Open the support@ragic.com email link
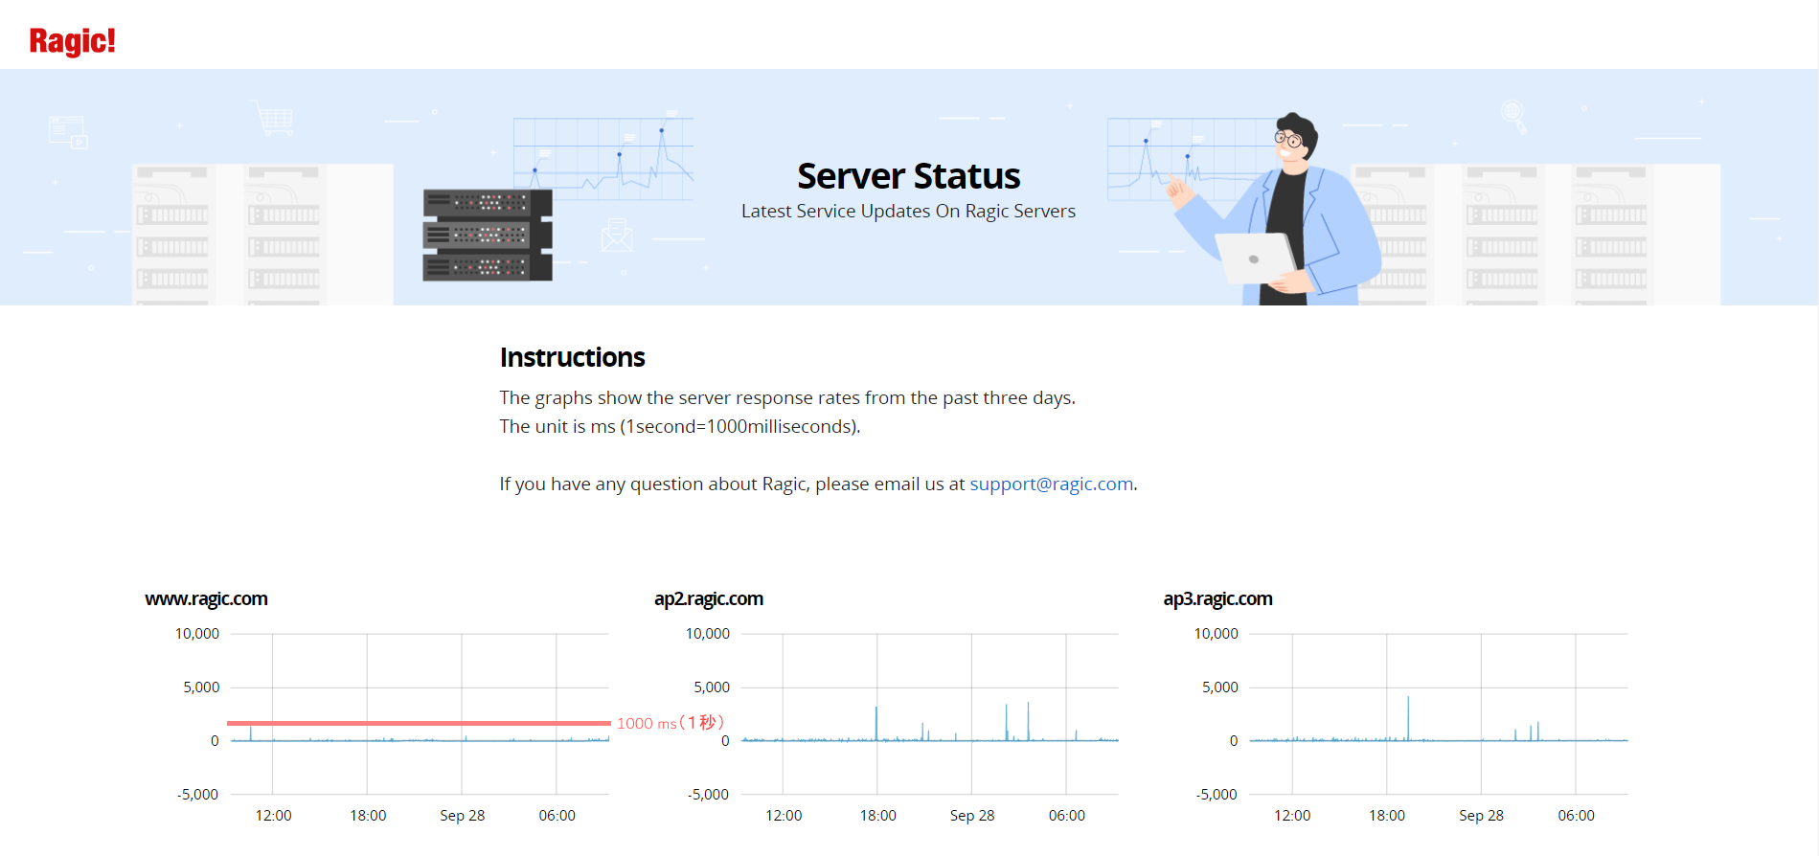Image resolution: width=1819 pixels, height=856 pixels. [x=1051, y=484]
